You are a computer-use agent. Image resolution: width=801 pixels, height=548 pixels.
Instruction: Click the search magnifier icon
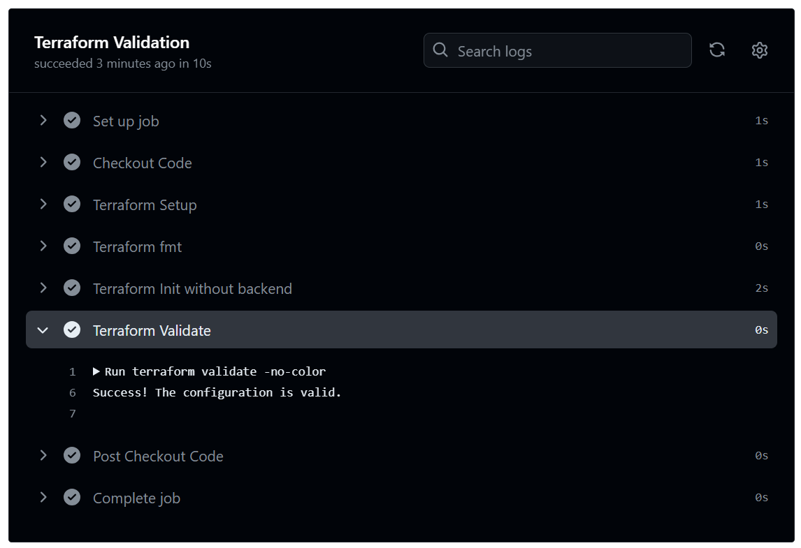point(440,50)
